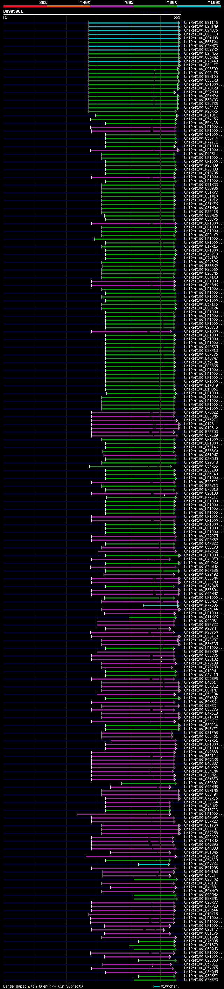224x989 pixels.
Task: Click label UniRef100_A4LAF9
Action: tap(201, 559)
